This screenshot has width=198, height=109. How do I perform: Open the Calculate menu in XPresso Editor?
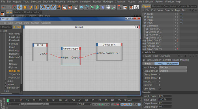[46, 23]
